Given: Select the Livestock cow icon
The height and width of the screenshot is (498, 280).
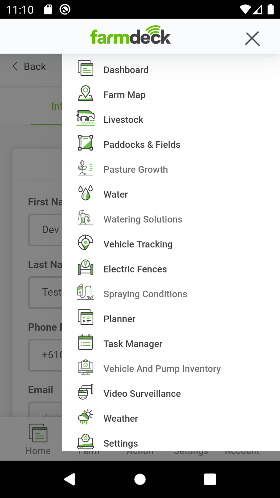Looking at the screenshot, I should pyautogui.click(x=85, y=118).
